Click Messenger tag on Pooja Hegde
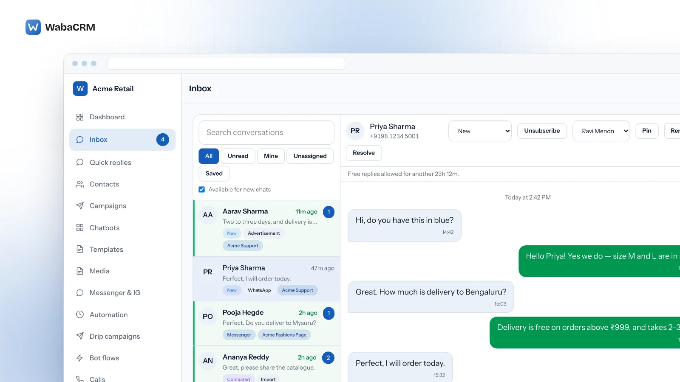This screenshot has height=382, width=680. pyautogui.click(x=239, y=335)
